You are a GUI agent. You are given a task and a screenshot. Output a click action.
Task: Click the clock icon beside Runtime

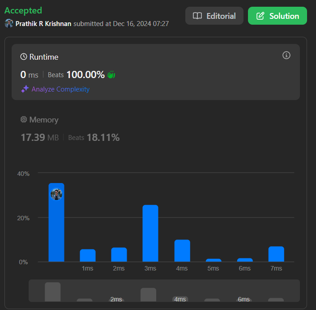(x=24, y=57)
